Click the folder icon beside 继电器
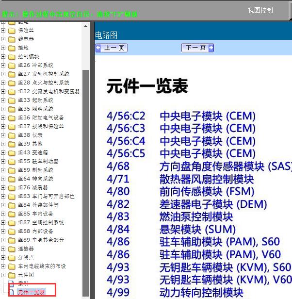Viewport: 292px width, 299px height. (x=12, y=39)
